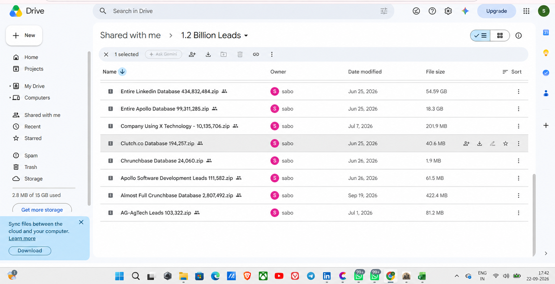Star the Clutch.co Database file
Viewport: 555px width, 284px height.
point(506,144)
